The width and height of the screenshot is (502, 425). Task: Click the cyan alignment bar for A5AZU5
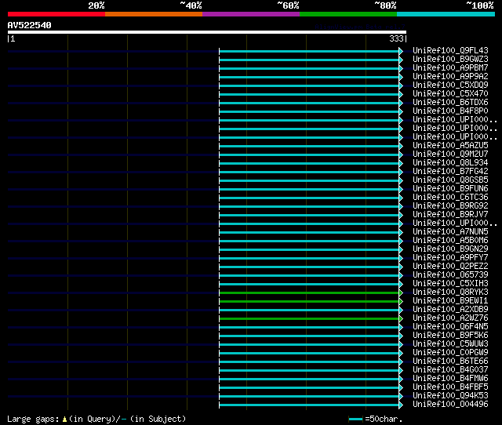tap(309, 147)
